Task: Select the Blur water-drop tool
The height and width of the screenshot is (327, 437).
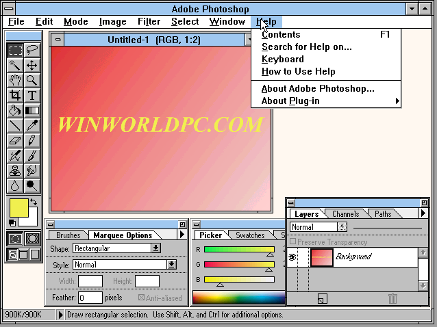Action: coord(15,185)
